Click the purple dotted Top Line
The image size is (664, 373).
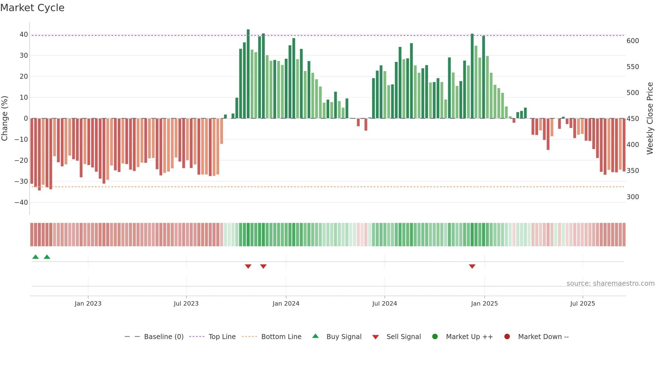click(328, 35)
